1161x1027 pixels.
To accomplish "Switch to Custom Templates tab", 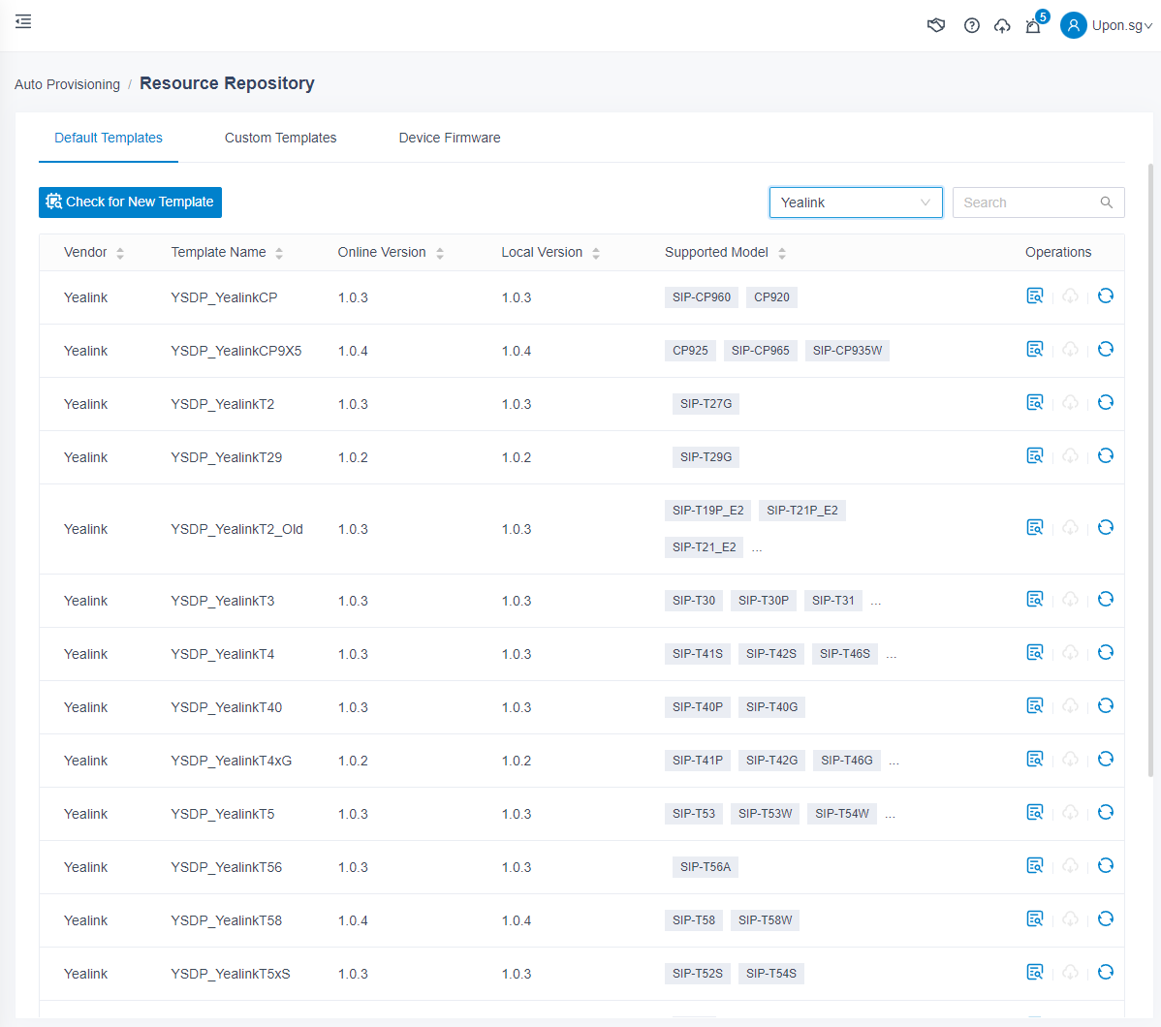I will [280, 138].
